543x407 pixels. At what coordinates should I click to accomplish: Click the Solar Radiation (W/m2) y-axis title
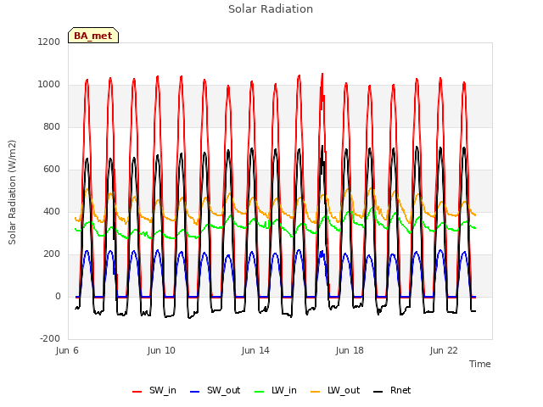click(x=12, y=192)
